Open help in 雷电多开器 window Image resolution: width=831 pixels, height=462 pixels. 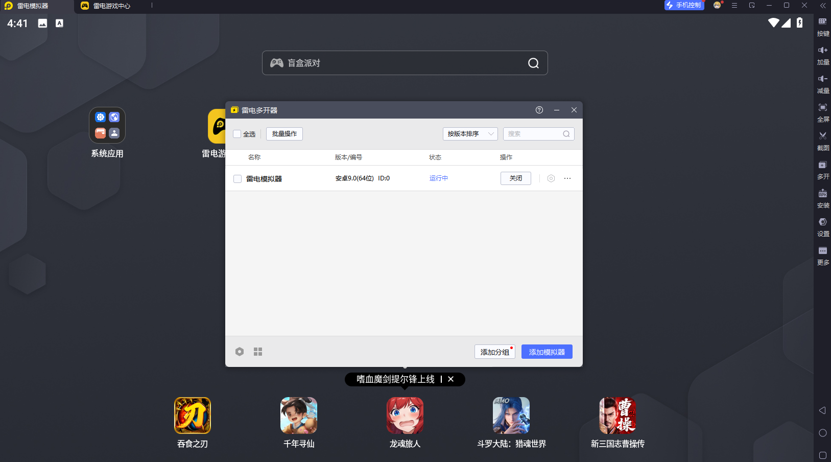(x=539, y=110)
